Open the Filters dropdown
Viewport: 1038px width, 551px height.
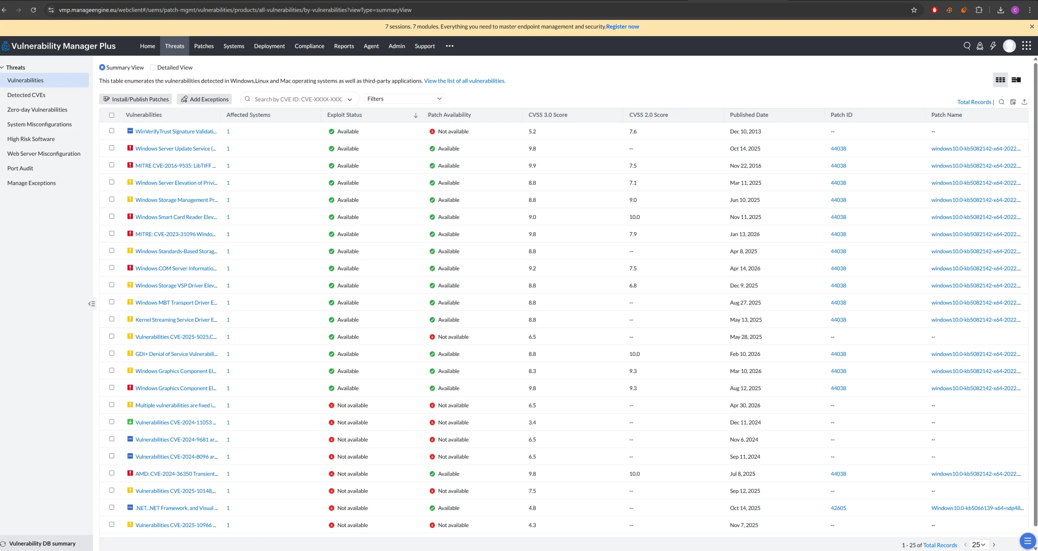[404, 99]
